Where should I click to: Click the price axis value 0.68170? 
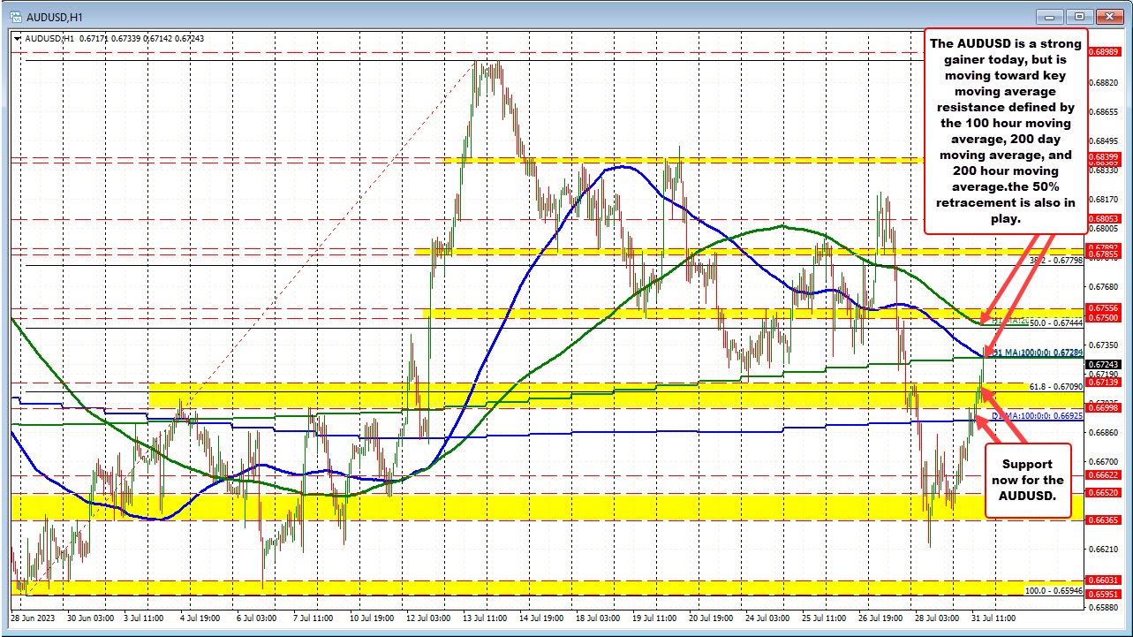1106,199
